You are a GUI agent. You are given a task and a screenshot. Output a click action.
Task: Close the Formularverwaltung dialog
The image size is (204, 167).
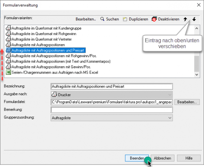click(x=199, y=5)
